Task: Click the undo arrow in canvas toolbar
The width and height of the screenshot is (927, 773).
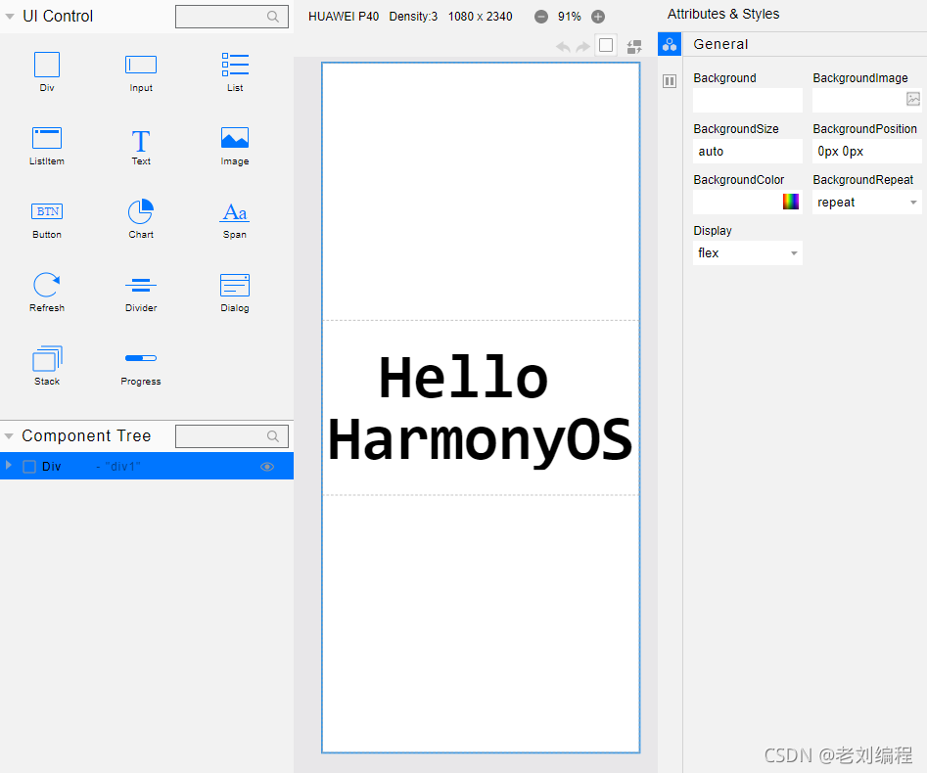Action: pos(563,47)
